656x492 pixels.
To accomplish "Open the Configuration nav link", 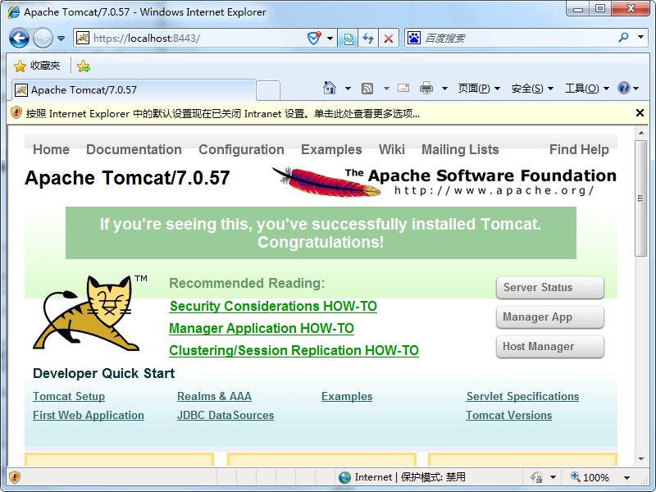I will point(241,149).
